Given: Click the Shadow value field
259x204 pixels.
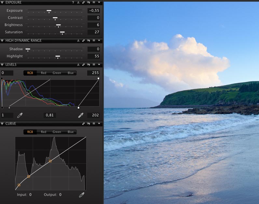Looking at the screenshot, I should tap(94, 49).
